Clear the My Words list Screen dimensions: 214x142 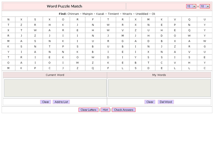(150, 102)
